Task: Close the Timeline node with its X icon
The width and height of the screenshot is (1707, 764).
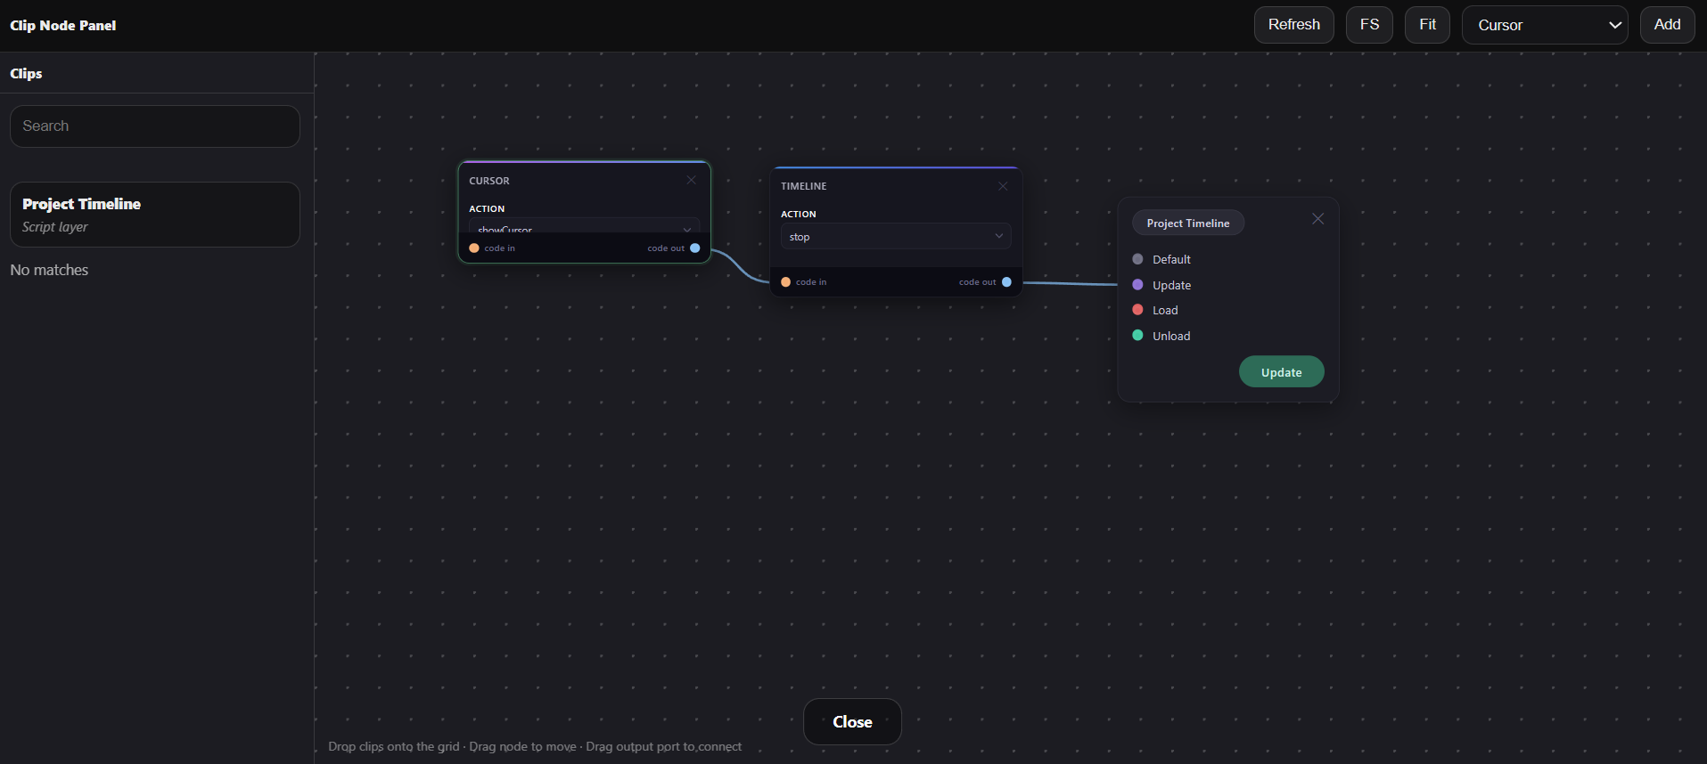Action: click(x=1003, y=186)
